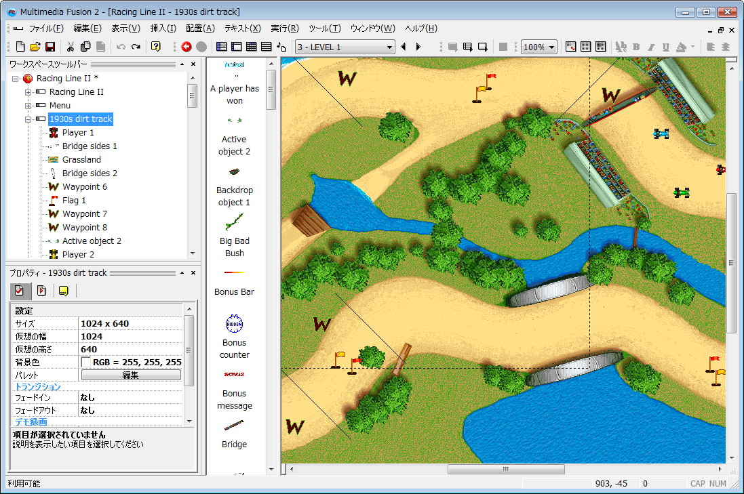Open the Data elements icon
This screenshot has width=744, height=494.
tap(281, 47)
